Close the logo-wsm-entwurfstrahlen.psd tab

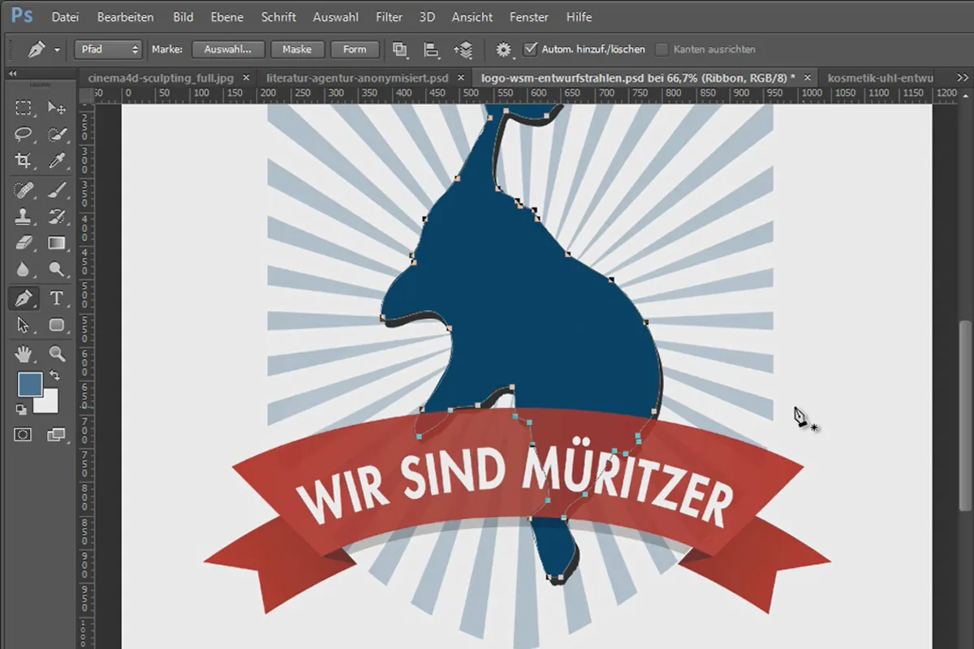tap(807, 78)
